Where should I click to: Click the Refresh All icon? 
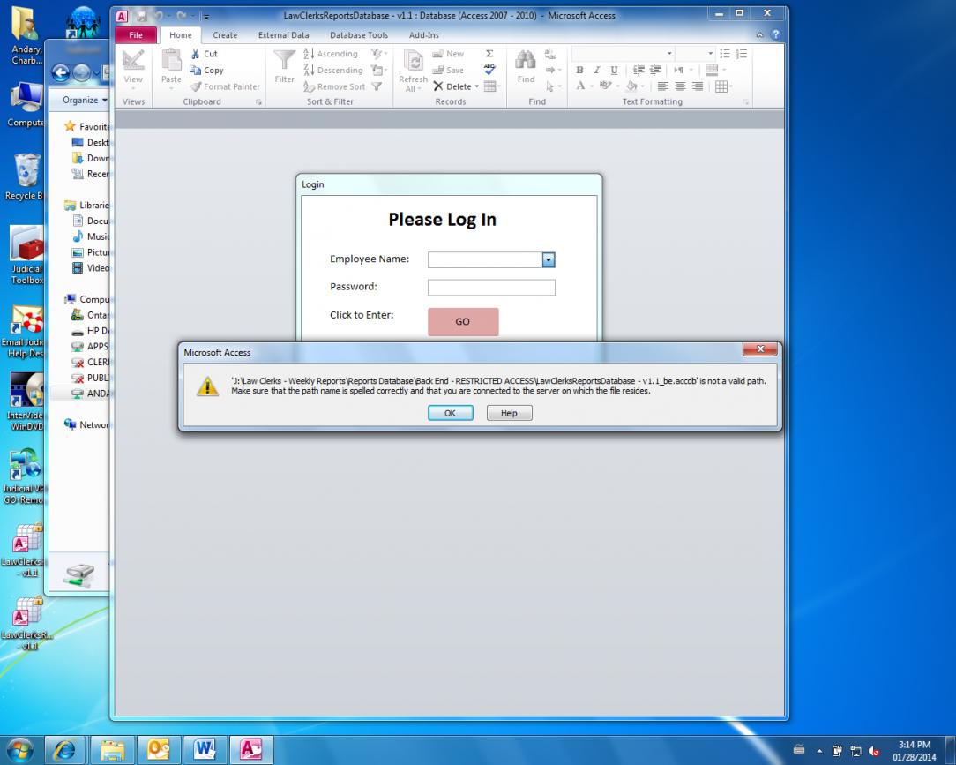(x=414, y=62)
